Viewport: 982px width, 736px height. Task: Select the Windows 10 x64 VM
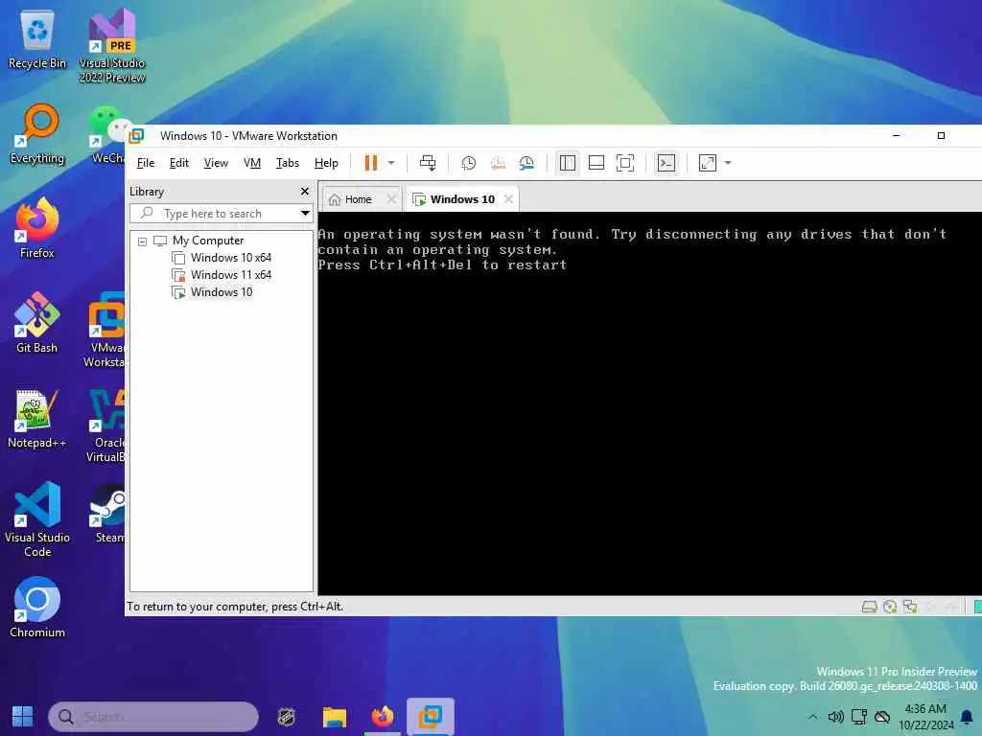[222, 257]
